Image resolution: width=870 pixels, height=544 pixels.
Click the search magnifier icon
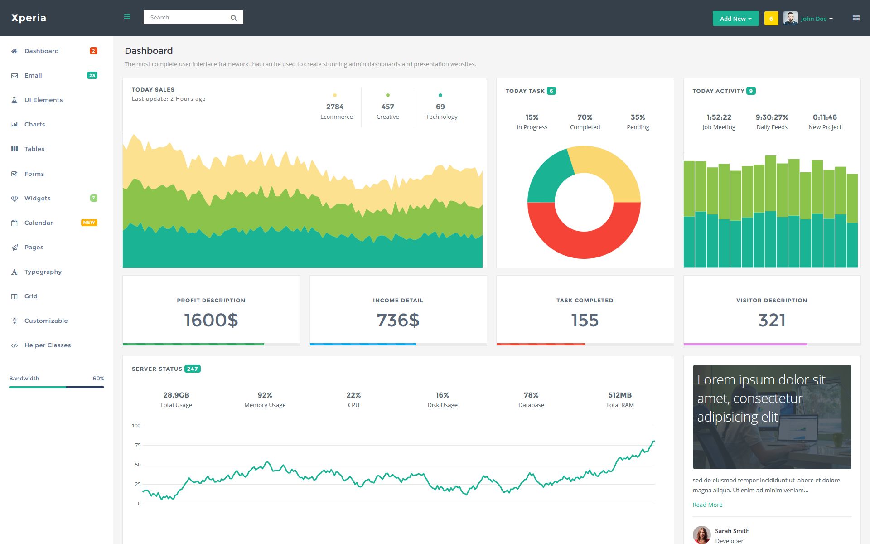point(233,18)
